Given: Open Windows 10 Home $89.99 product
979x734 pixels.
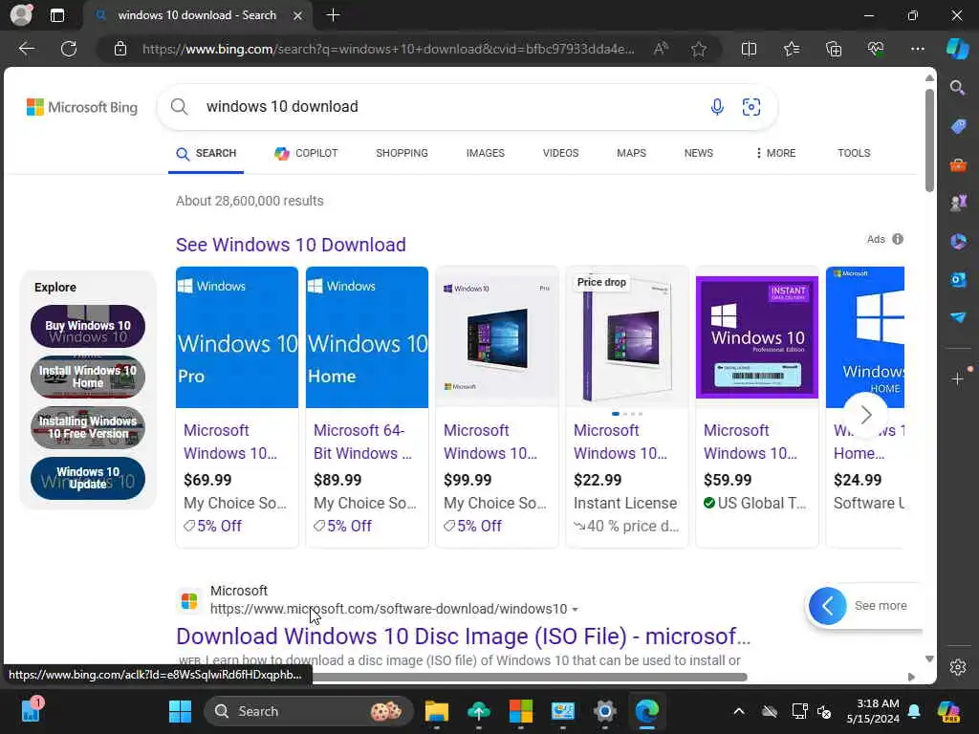Looking at the screenshot, I should click(x=366, y=407).
